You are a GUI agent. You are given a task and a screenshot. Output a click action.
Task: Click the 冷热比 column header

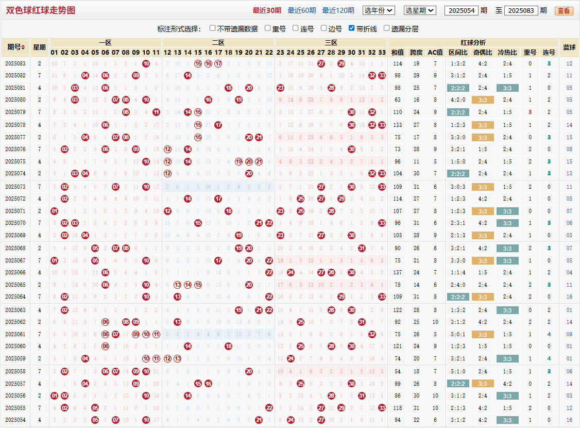click(507, 53)
